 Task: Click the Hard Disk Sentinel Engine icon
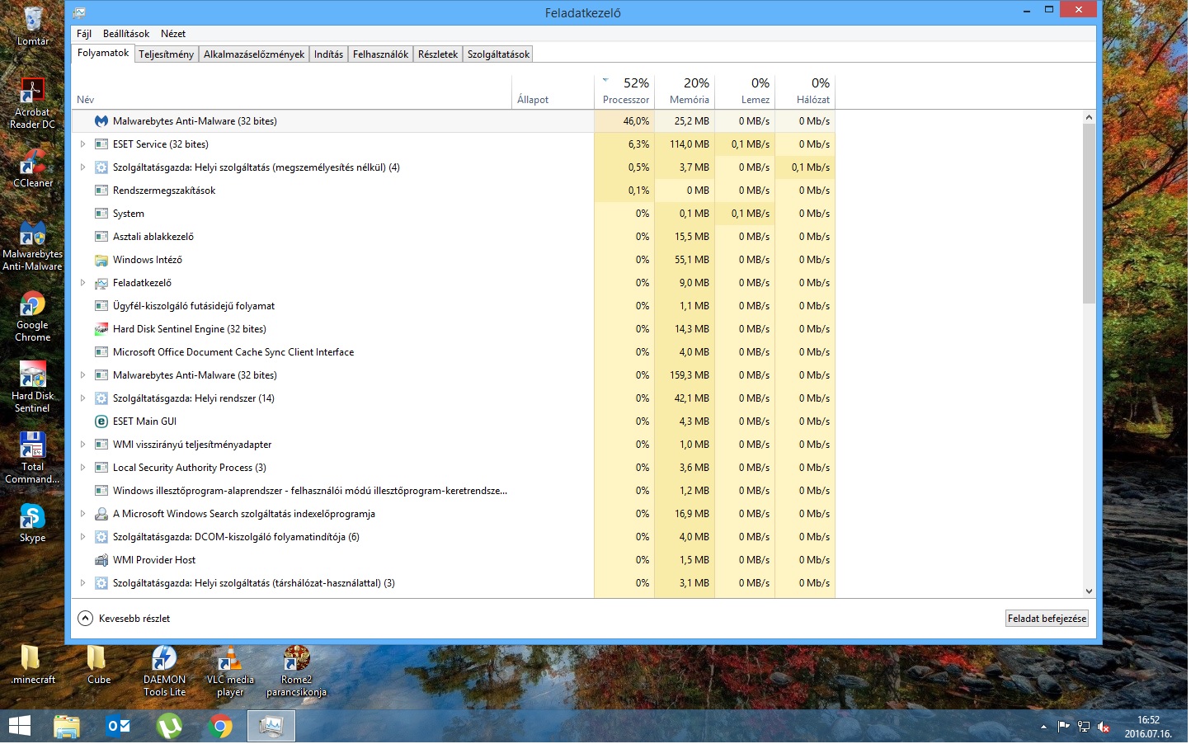pyautogui.click(x=101, y=329)
